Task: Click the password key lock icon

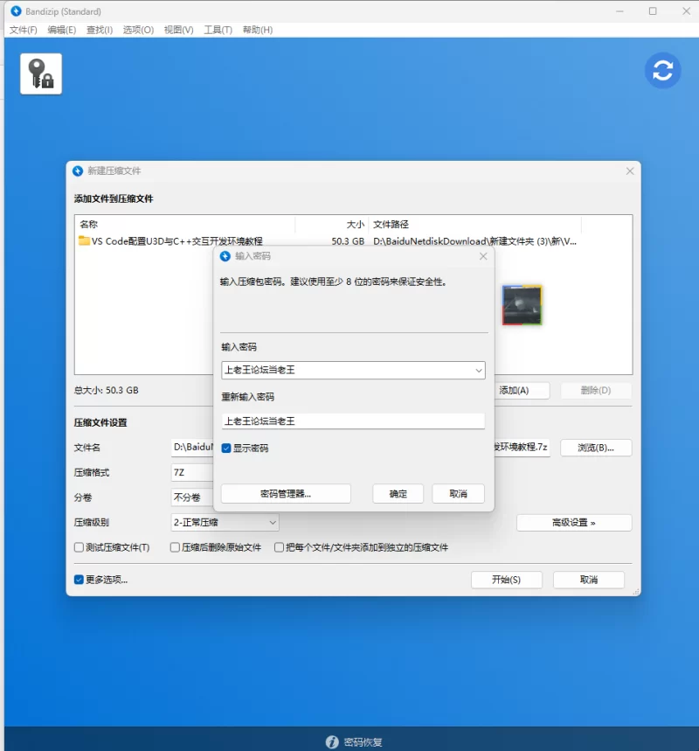Action: pyautogui.click(x=41, y=73)
